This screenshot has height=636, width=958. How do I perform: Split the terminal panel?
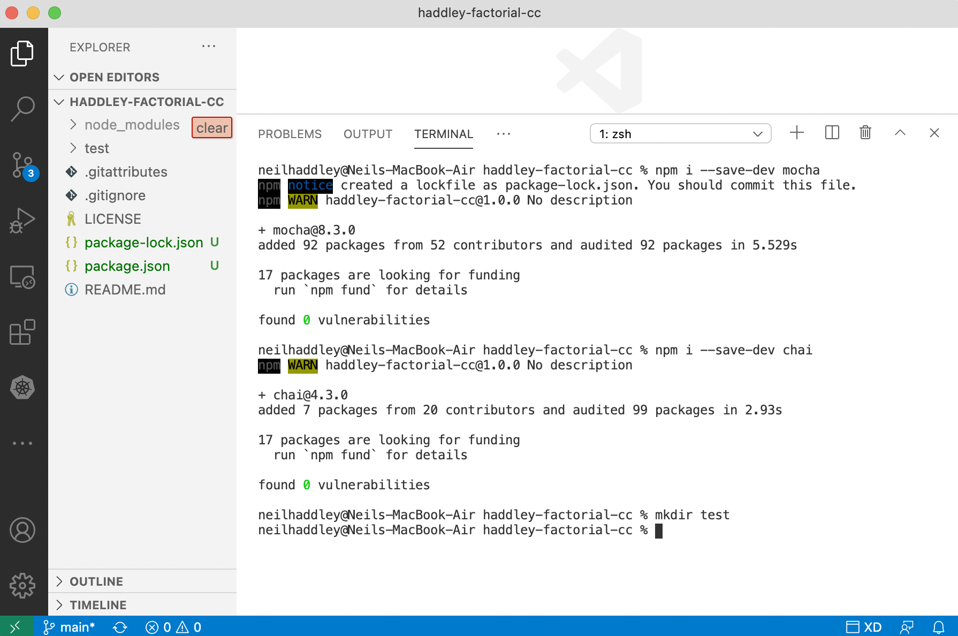click(x=832, y=133)
